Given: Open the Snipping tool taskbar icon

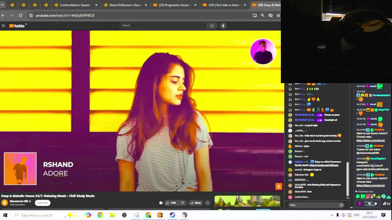Looking at the screenshot, I should pos(136,215).
